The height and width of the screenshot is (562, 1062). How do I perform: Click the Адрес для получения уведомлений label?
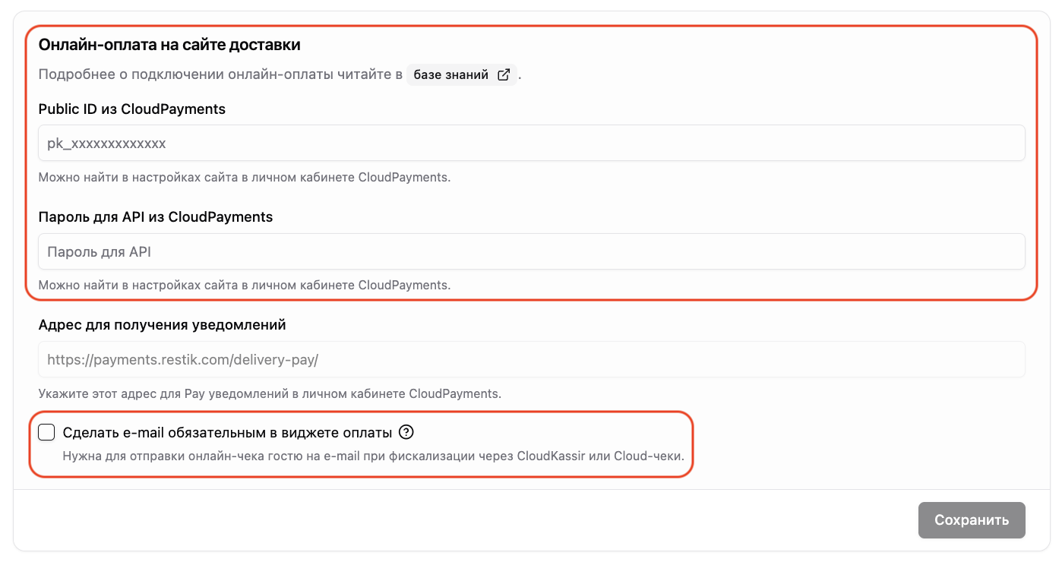pos(162,324)
